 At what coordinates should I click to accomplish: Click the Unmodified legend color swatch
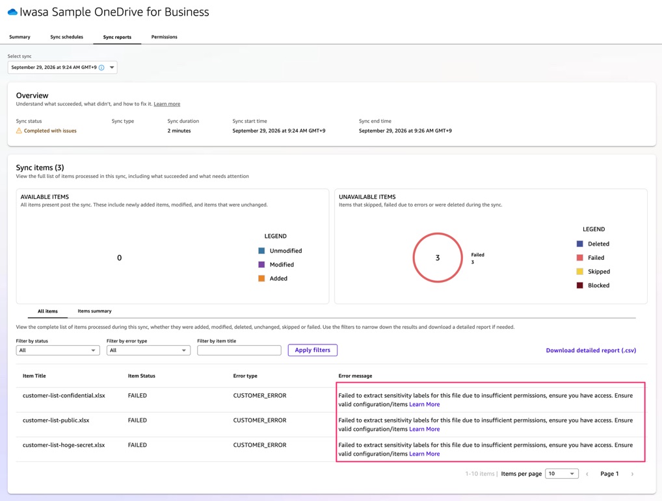pos(261,251)
